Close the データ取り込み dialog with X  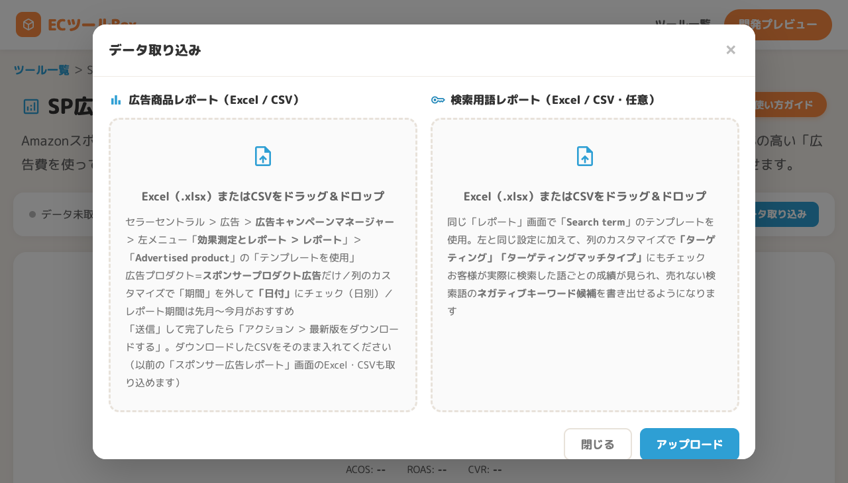coord(731,50)
